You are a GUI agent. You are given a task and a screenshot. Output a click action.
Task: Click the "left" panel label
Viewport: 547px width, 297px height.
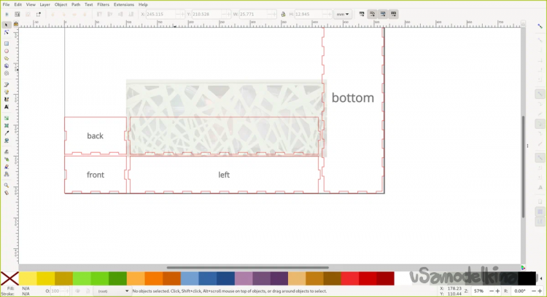point(224,175)
